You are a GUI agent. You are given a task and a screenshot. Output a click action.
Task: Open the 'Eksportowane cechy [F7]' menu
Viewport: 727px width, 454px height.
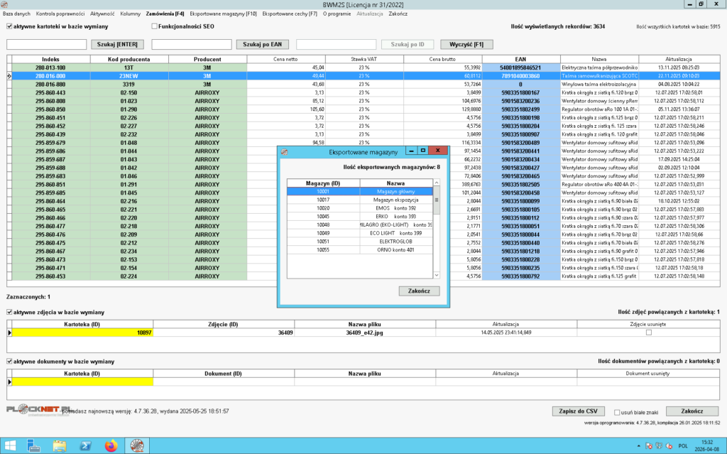[290, 13]
